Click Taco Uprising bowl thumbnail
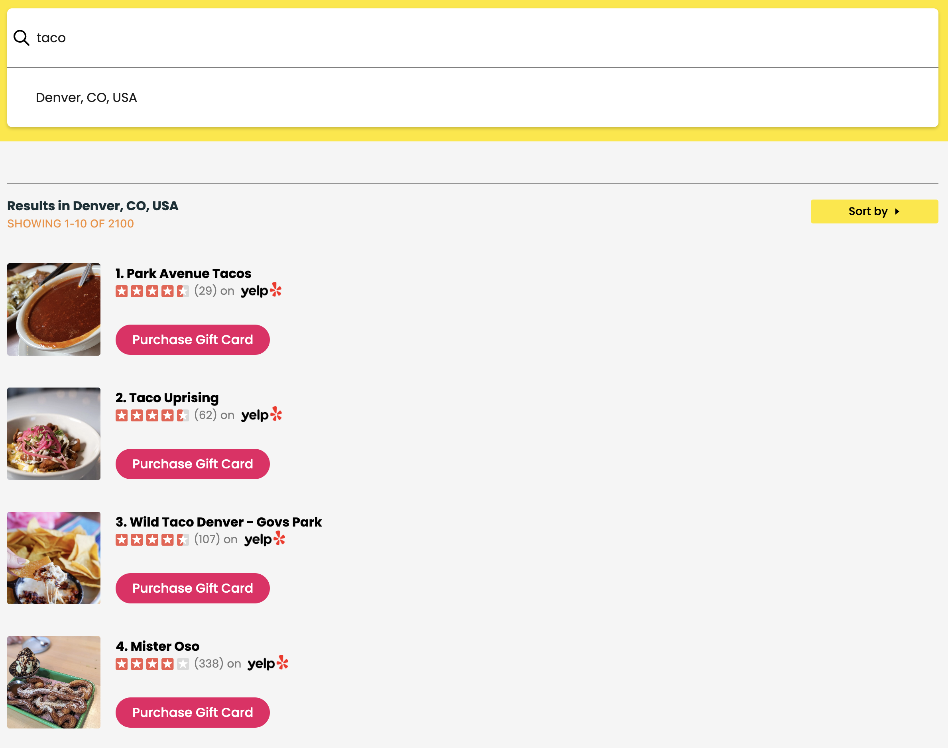This screenshot has width=948, height=748. tap(53, 434)
